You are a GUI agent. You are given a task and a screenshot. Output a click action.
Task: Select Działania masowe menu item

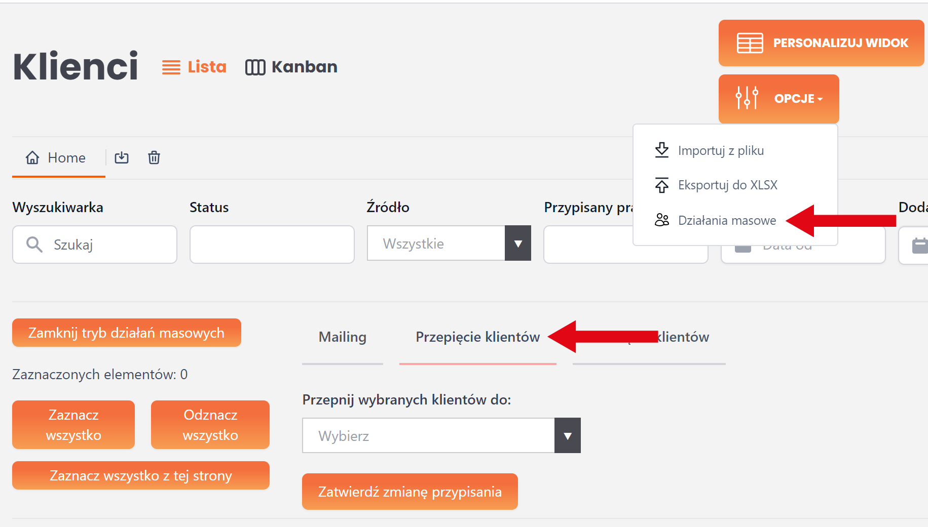click(726, 220)
